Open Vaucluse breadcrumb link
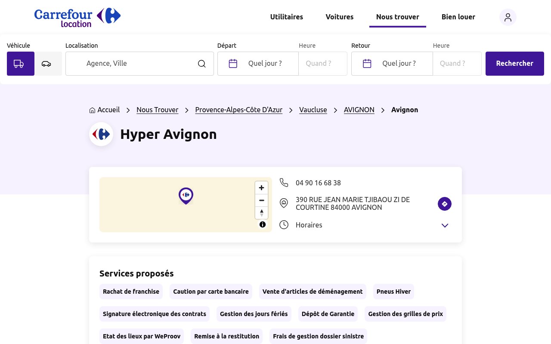 click(x=313, y=110)
